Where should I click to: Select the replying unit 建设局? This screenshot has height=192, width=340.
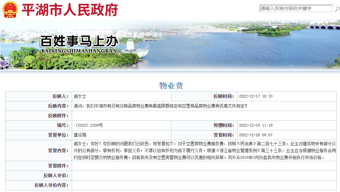(80, 135)
